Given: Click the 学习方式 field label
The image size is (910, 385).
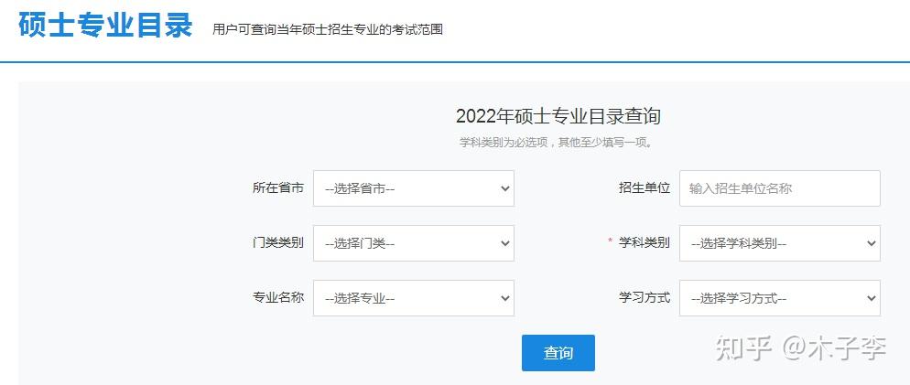Looking at the screenshot, I should point(645,298).
